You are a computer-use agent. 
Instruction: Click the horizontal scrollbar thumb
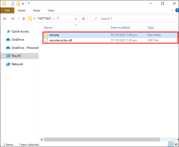point(102,139)
